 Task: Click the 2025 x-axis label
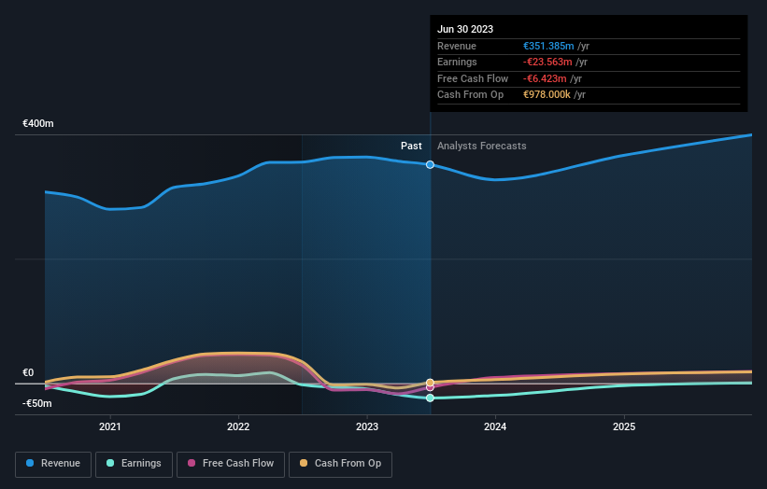(624, 426)
